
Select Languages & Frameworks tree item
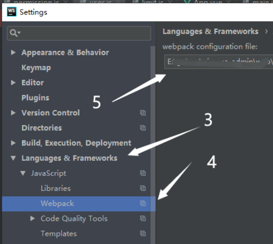pos(69,158)
